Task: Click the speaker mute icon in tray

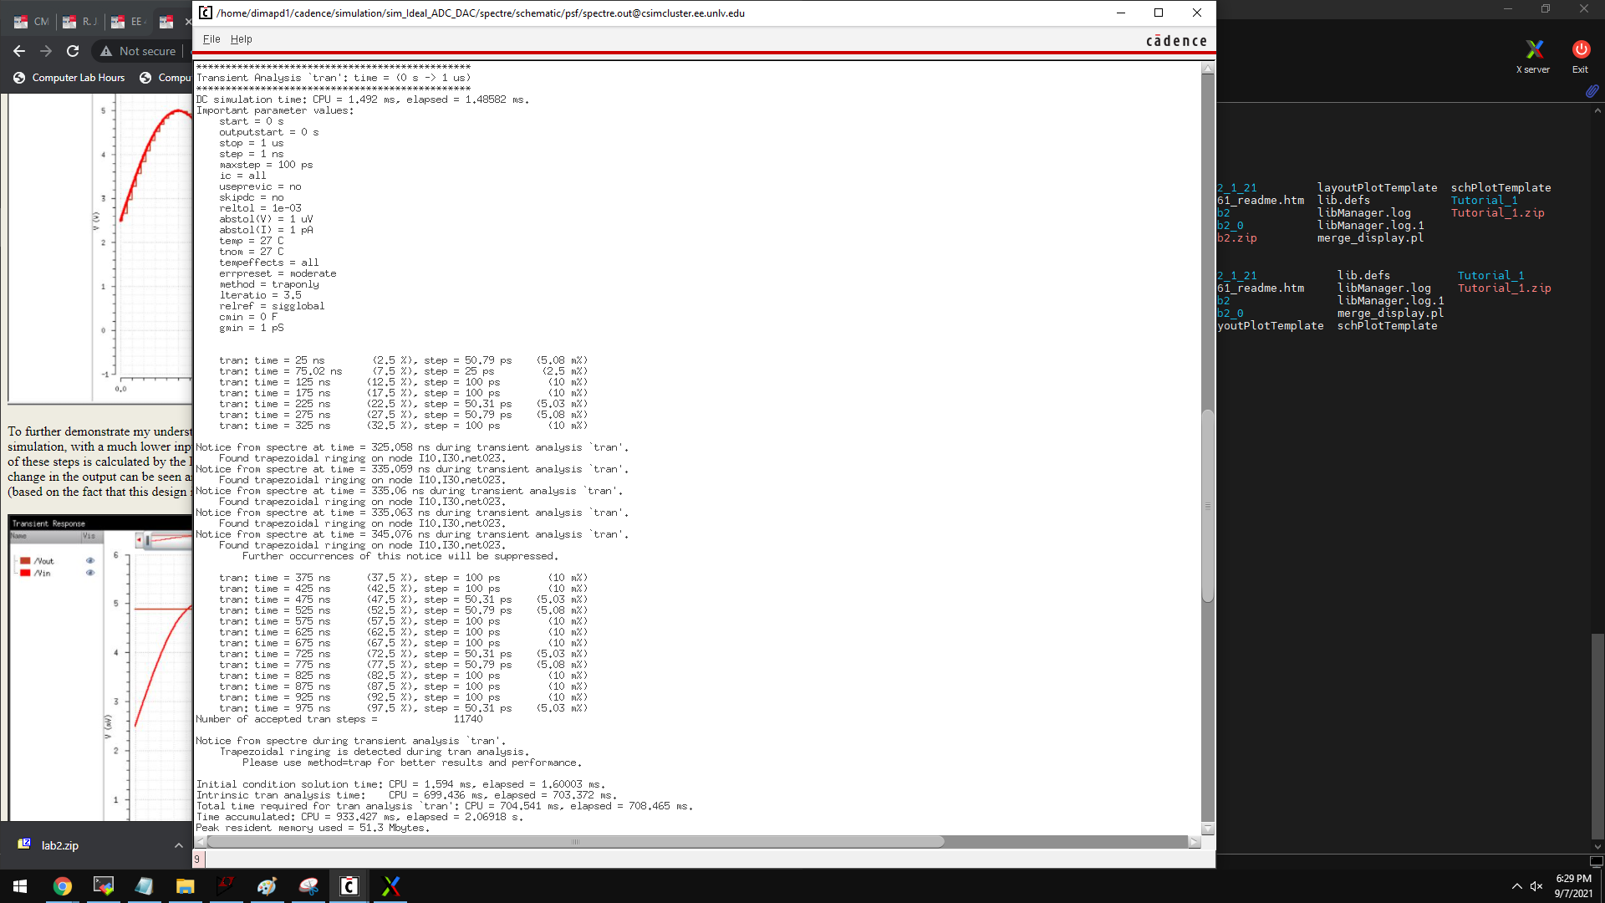Action: pos(1536,886)
